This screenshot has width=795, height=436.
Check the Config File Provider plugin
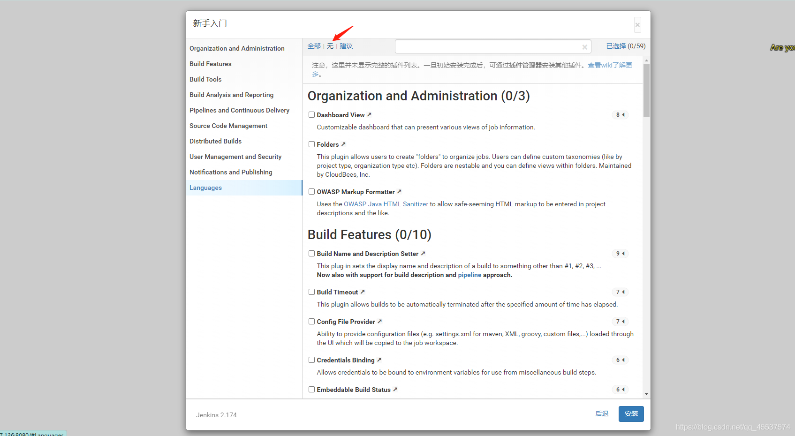coord(311,321)
